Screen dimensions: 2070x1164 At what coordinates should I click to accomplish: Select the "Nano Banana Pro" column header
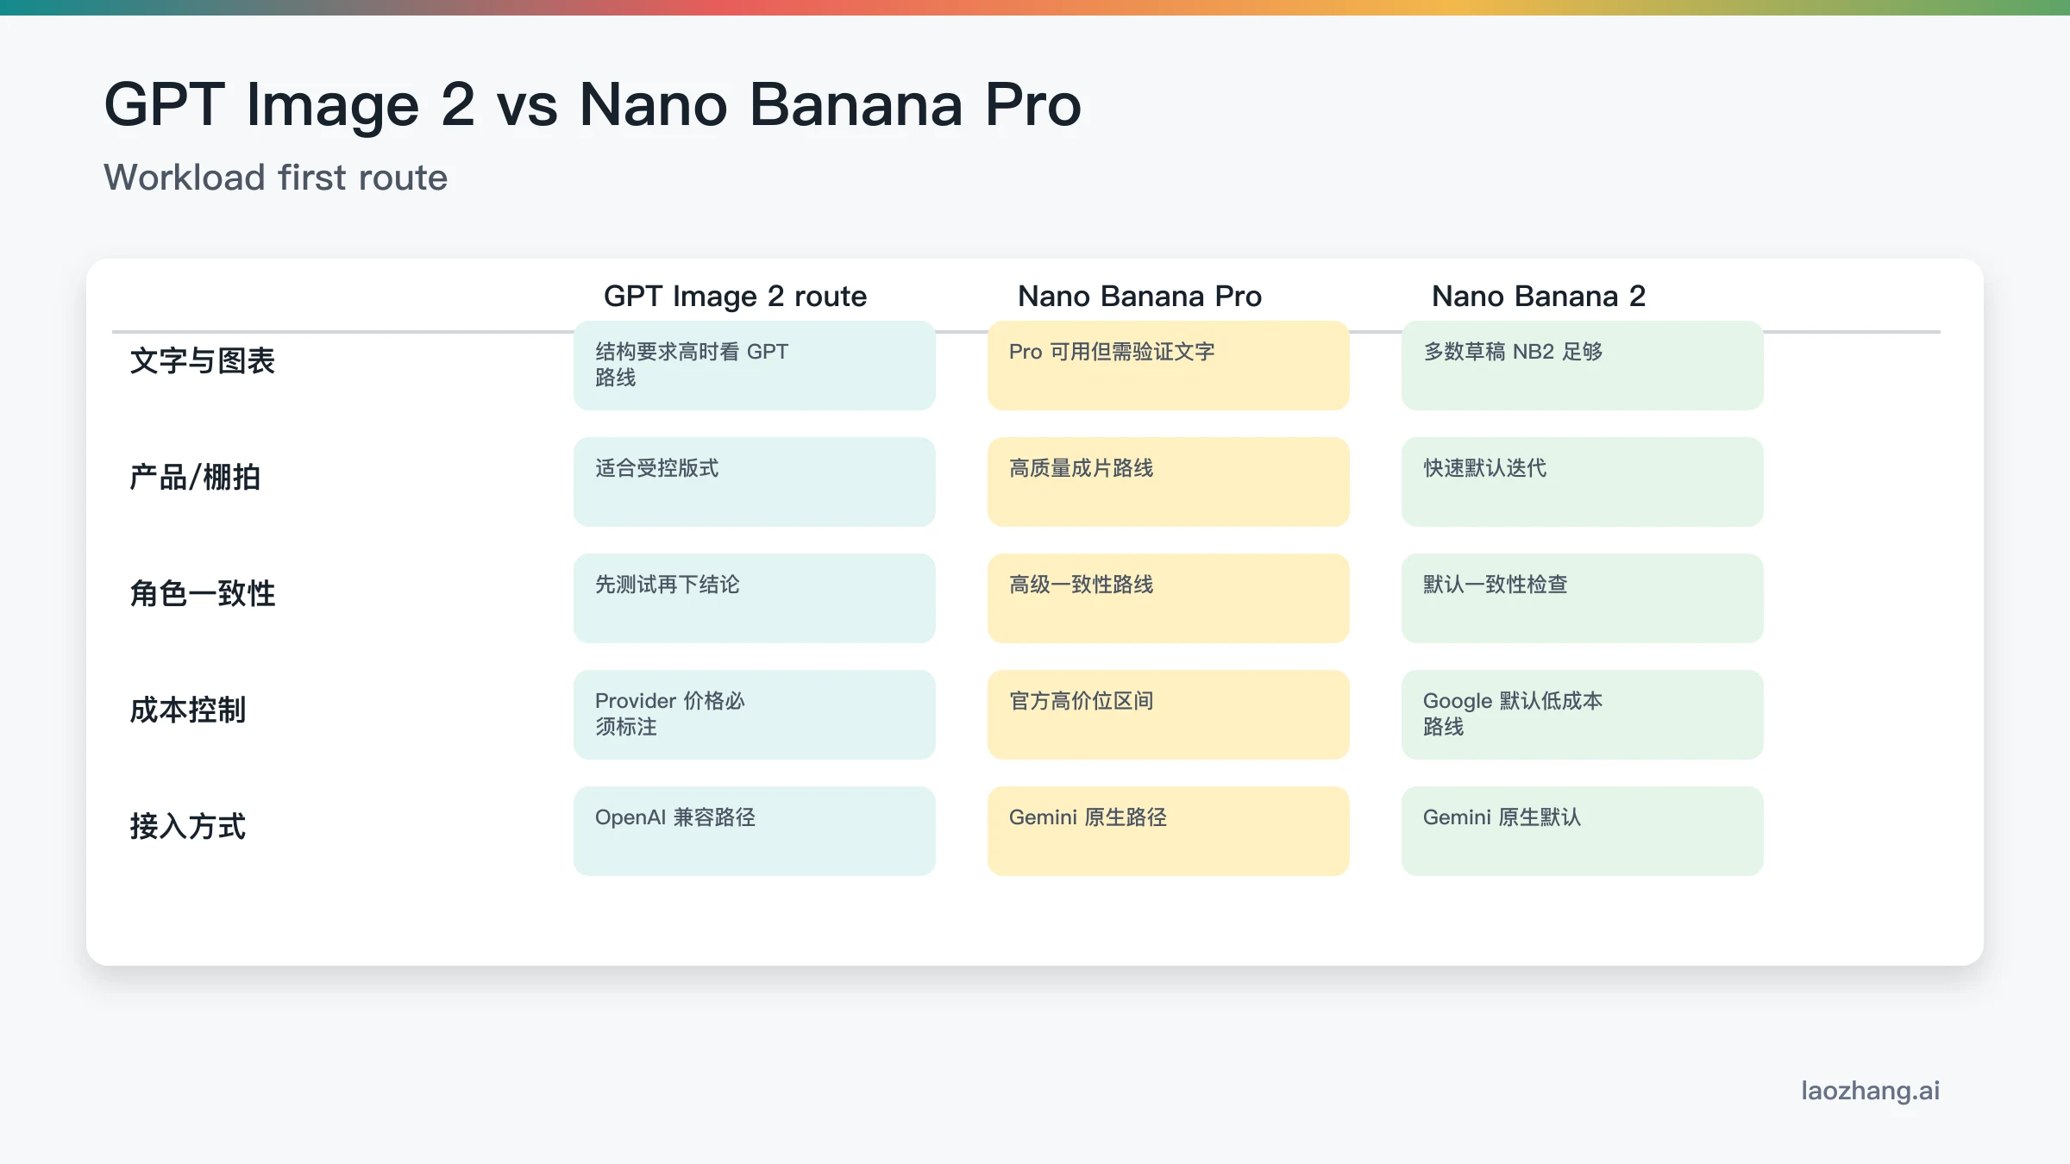pyautogui.click(x=1139, y=297)
